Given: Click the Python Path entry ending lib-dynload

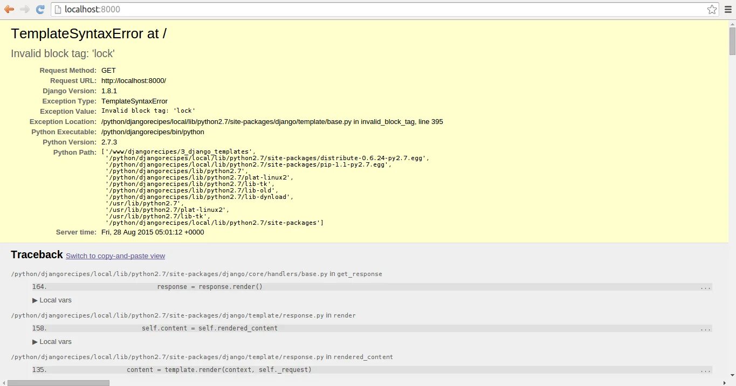Looking at the screenshot, I should click(200, 197).
